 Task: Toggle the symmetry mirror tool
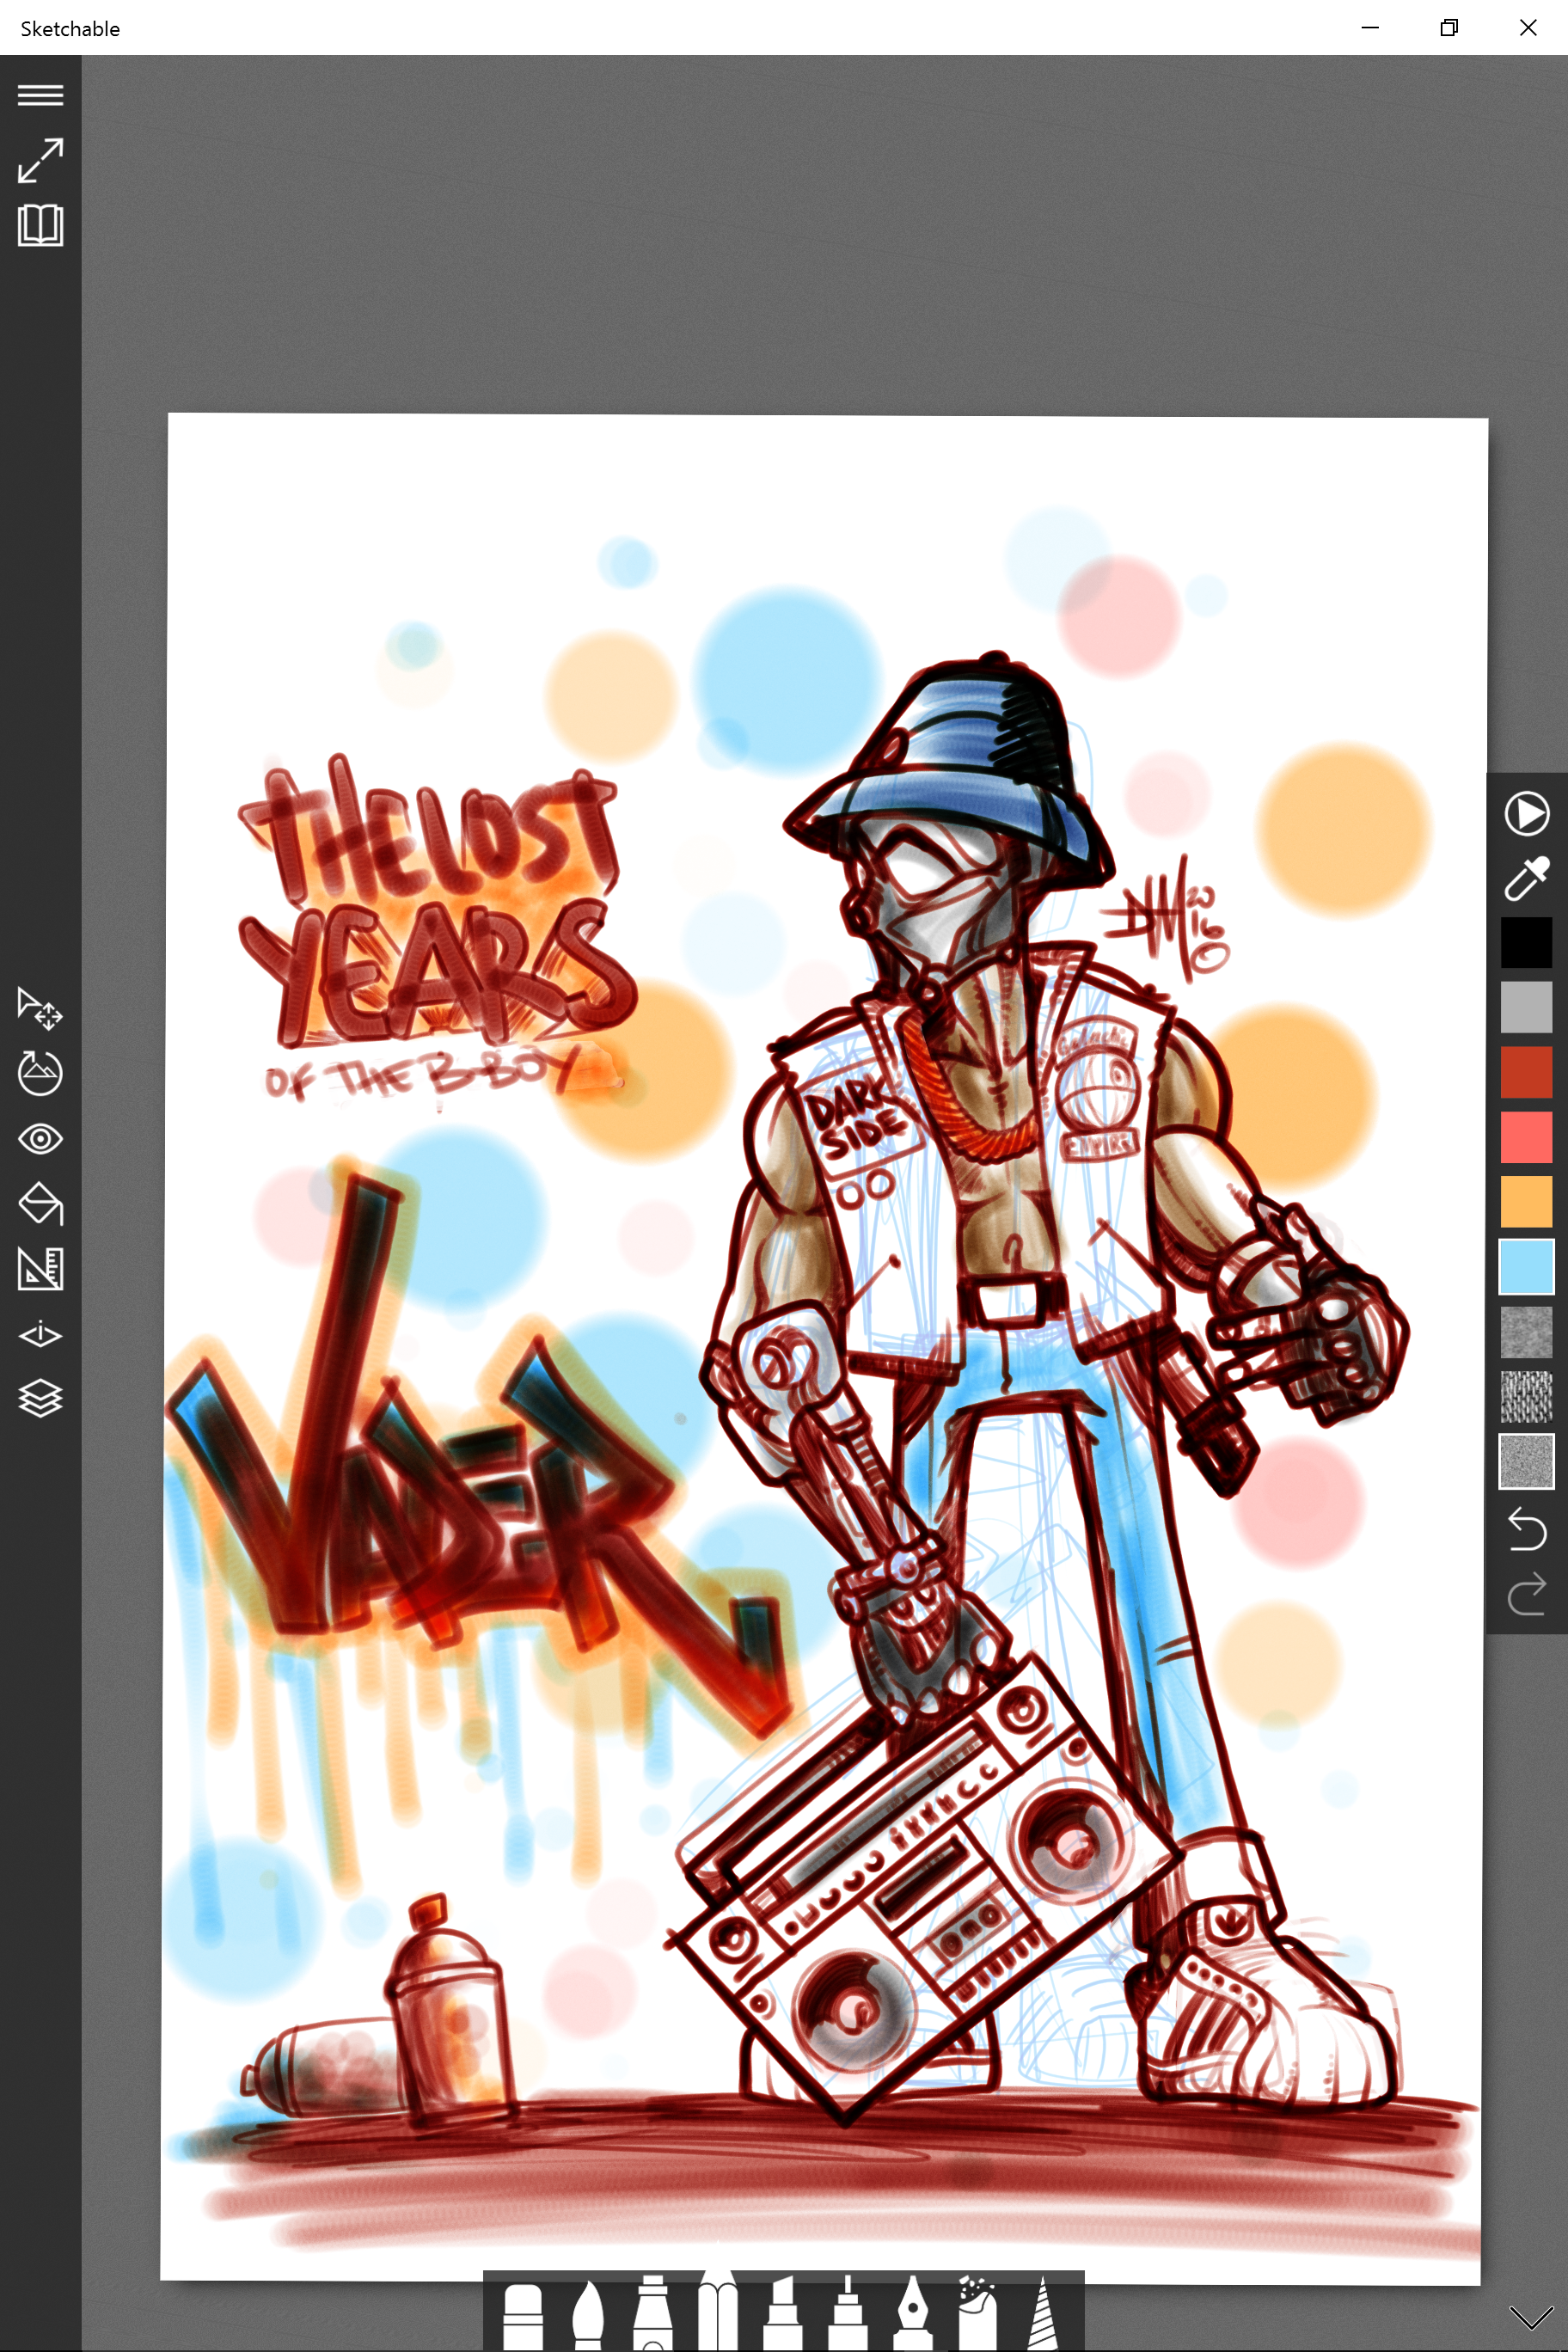point(41,1334)
